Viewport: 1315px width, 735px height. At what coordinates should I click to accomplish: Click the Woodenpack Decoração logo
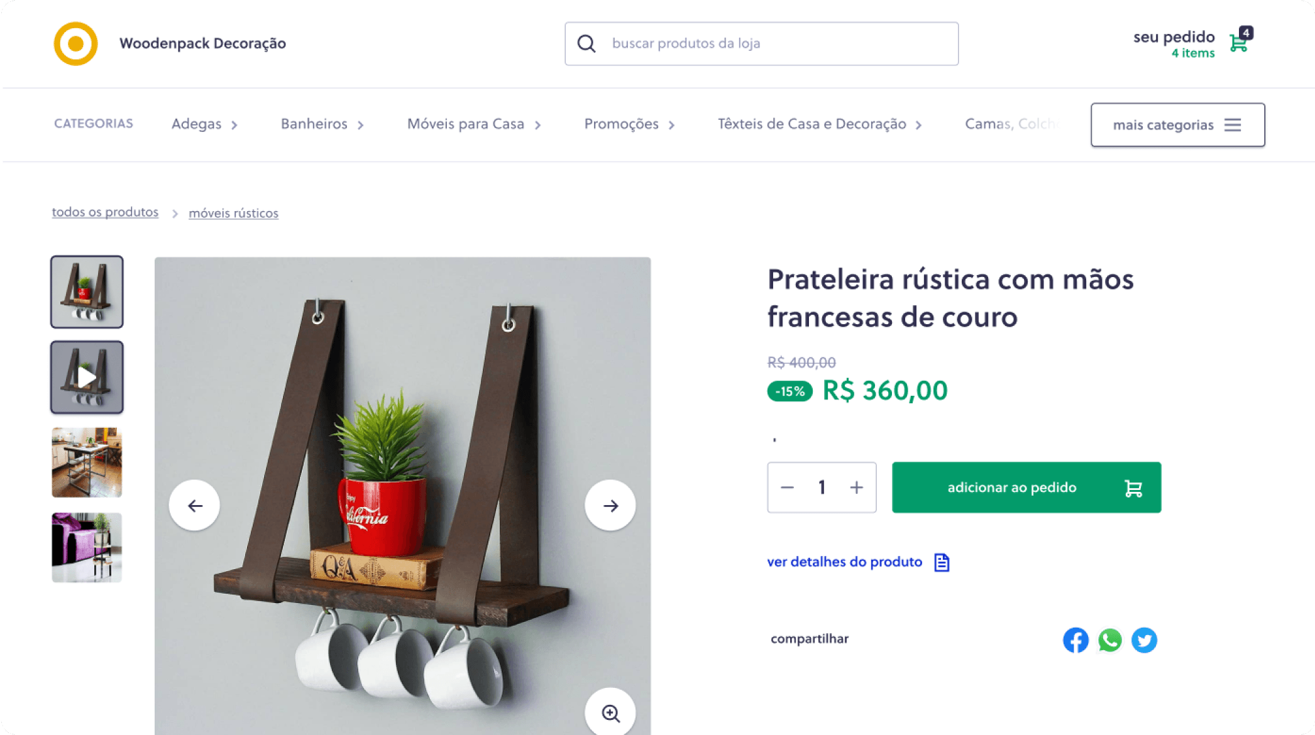pos(75,43)
